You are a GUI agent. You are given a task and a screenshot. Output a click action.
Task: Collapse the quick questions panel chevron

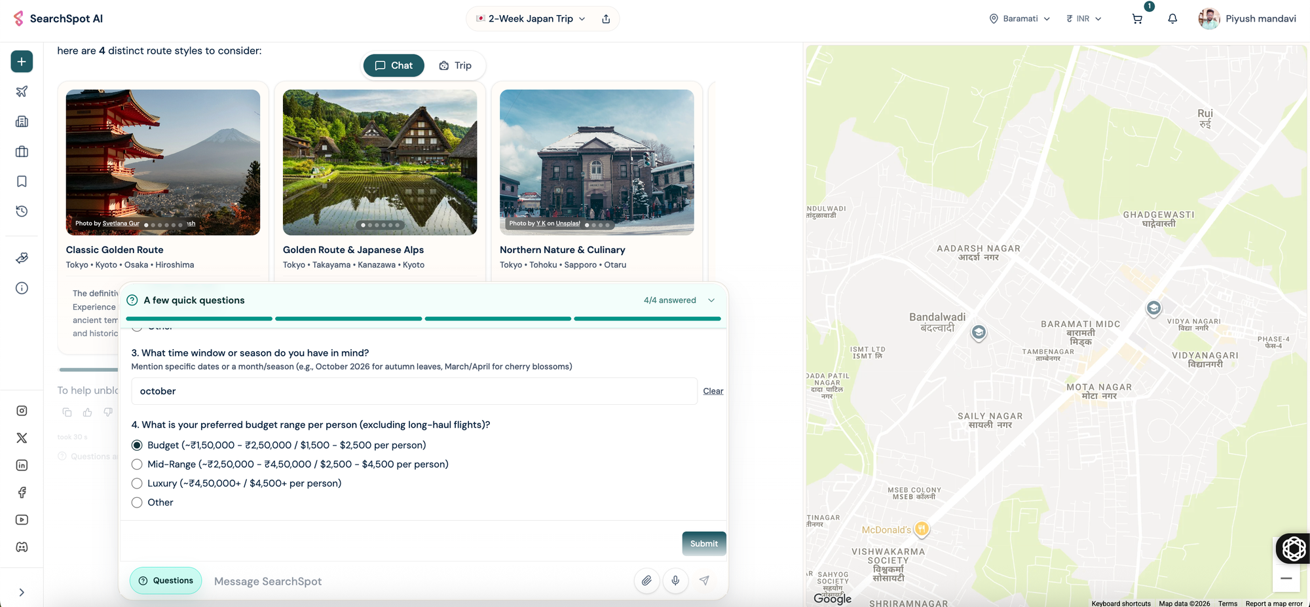pyautogui.click(x=711, y=300)
